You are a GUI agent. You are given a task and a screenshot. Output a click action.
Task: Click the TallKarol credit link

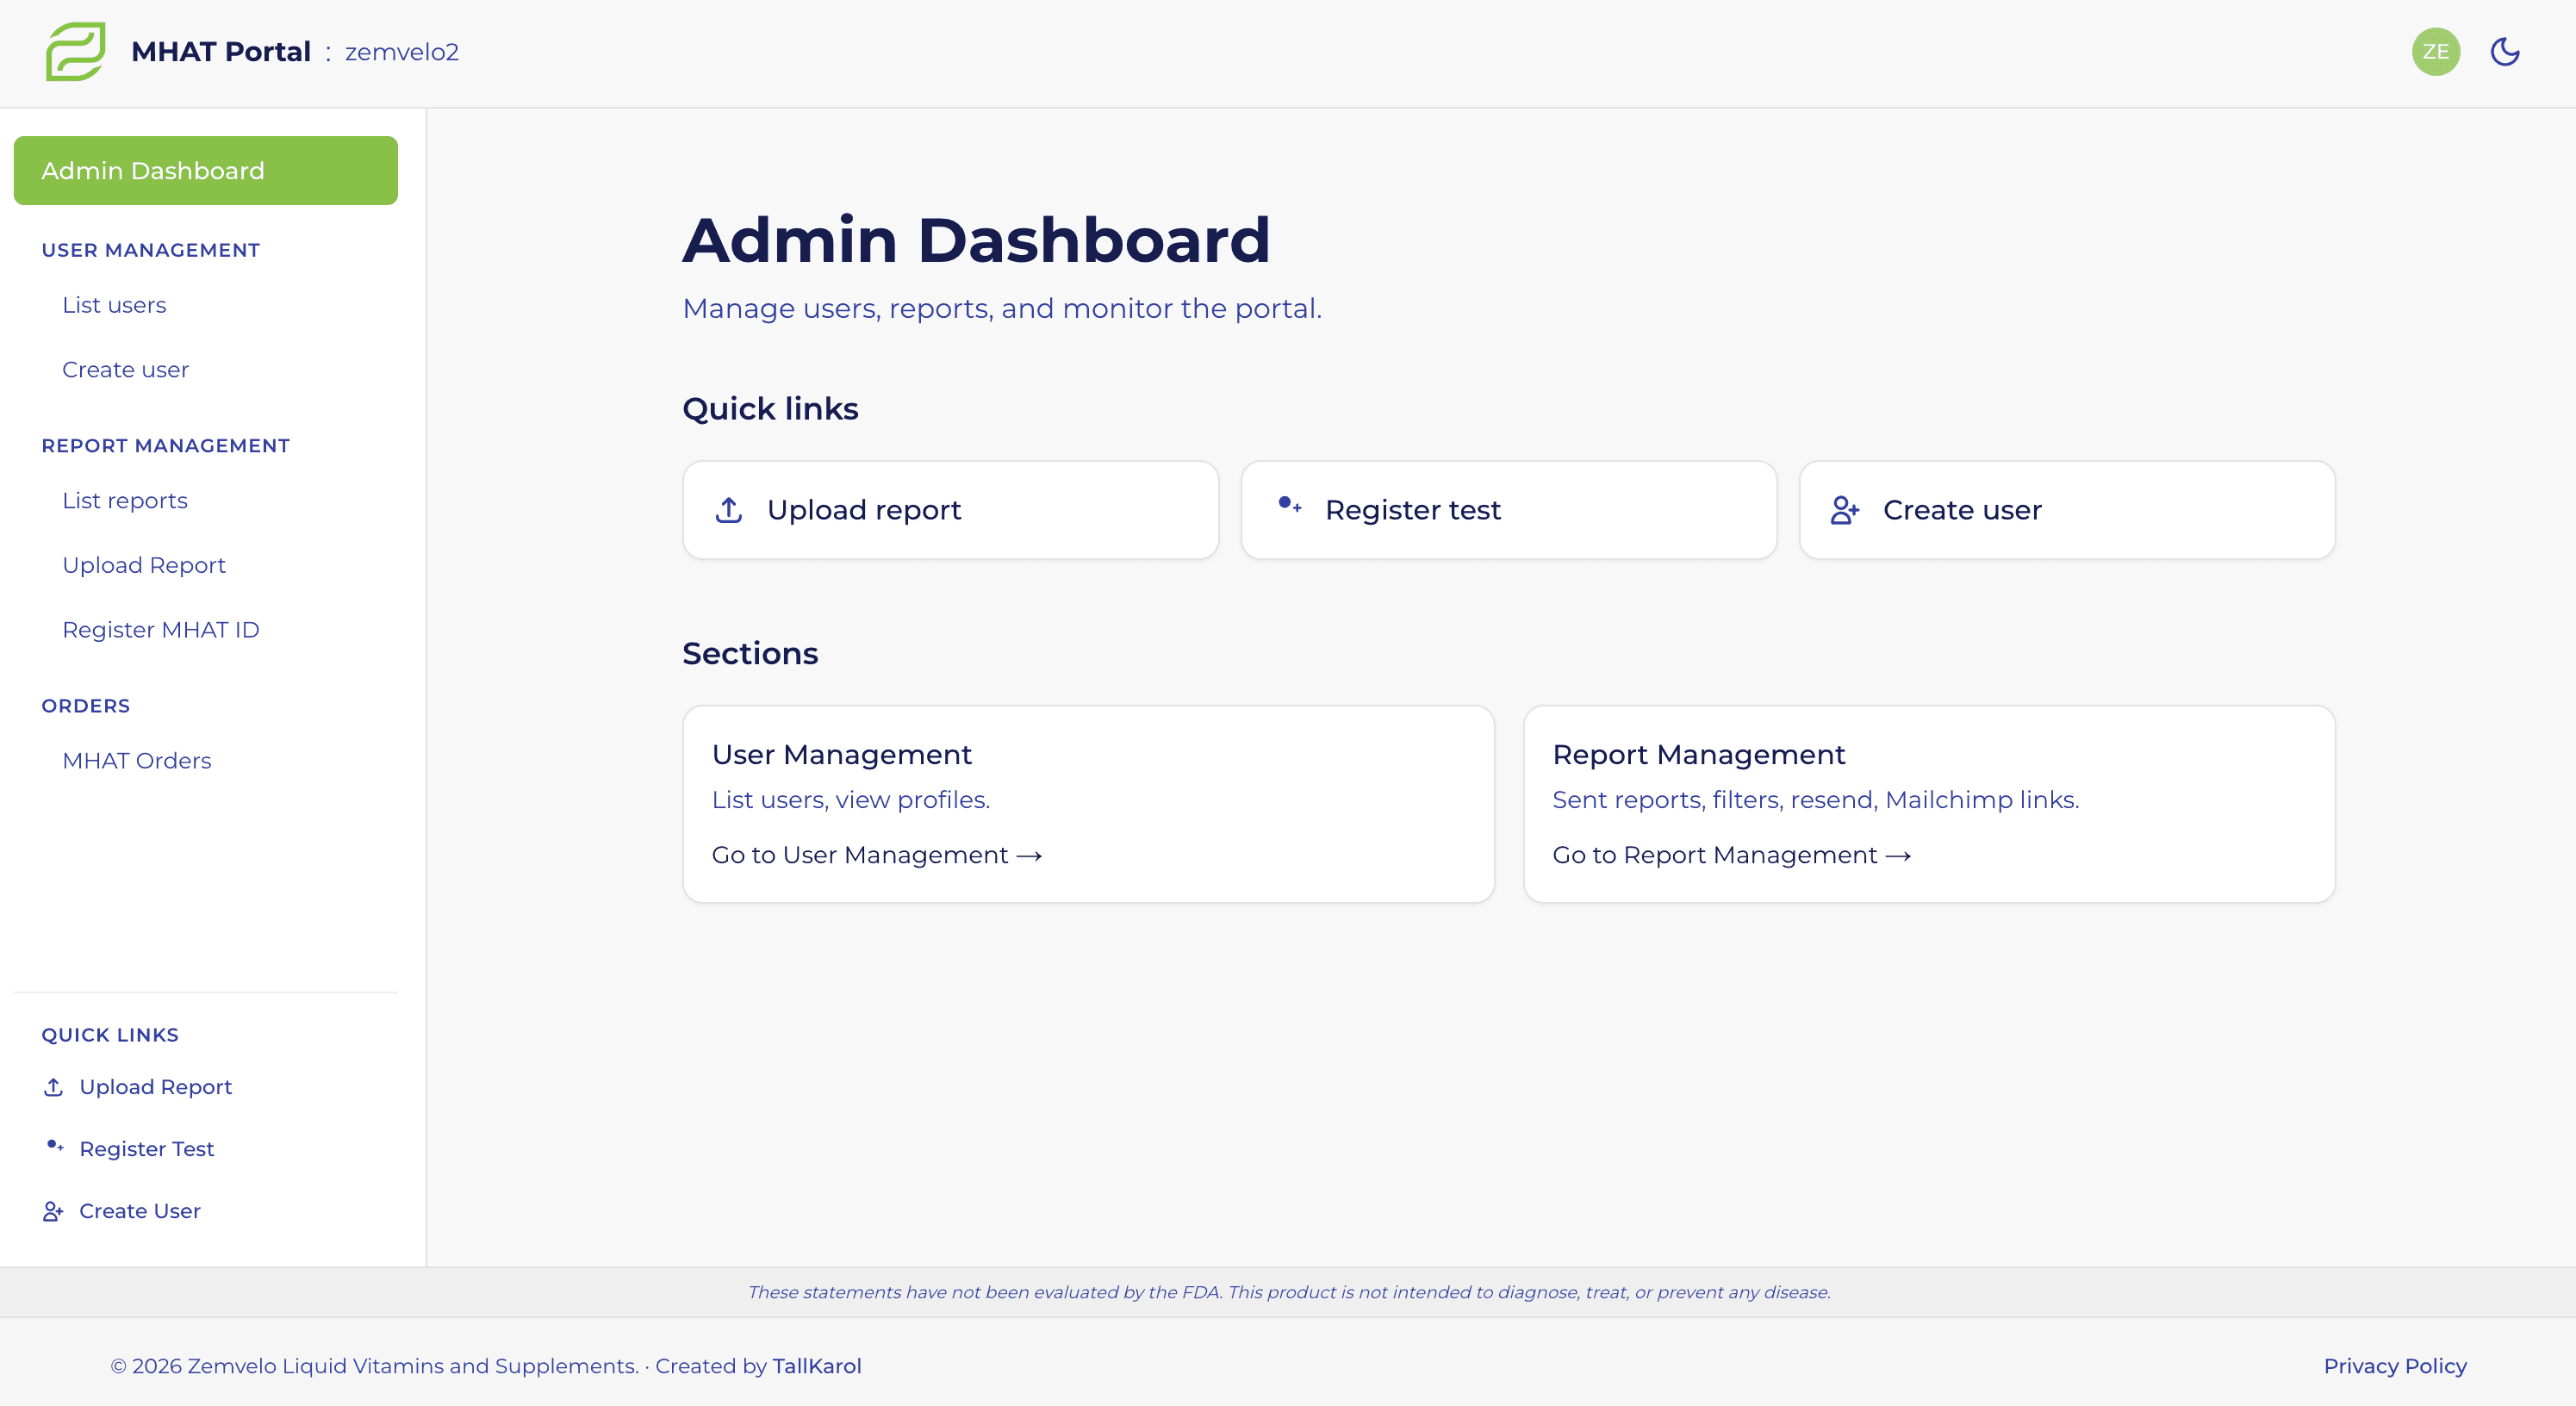pos(817,1365)
